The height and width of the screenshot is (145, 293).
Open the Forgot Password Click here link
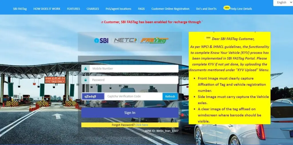point(142,125)
